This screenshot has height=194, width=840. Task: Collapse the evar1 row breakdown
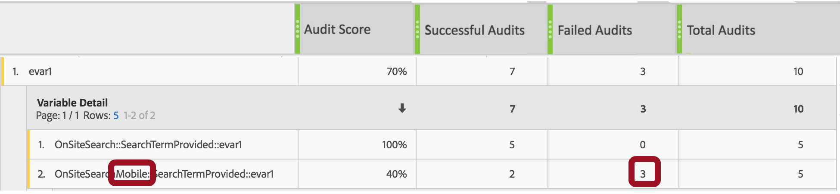(40, 72)
